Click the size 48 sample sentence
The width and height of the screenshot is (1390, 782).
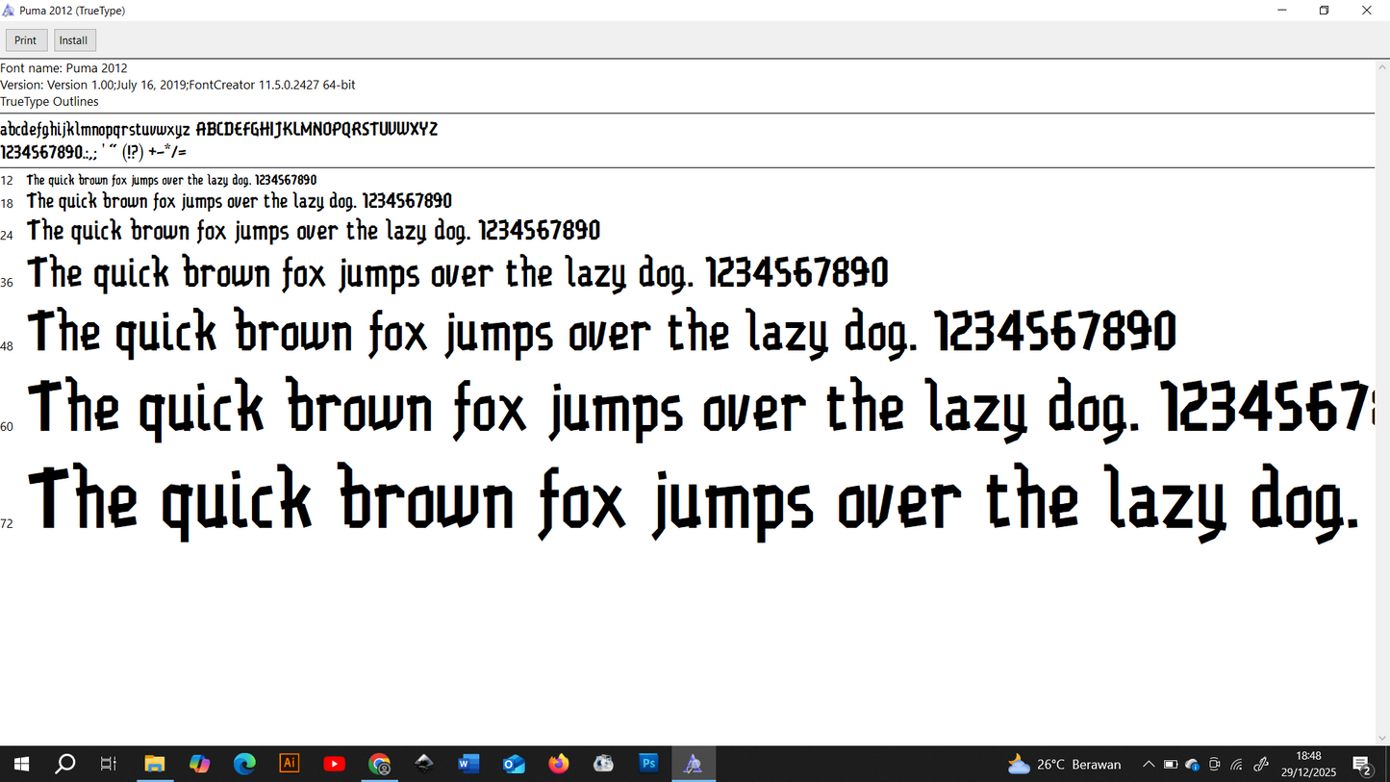[x=602, y=333]
